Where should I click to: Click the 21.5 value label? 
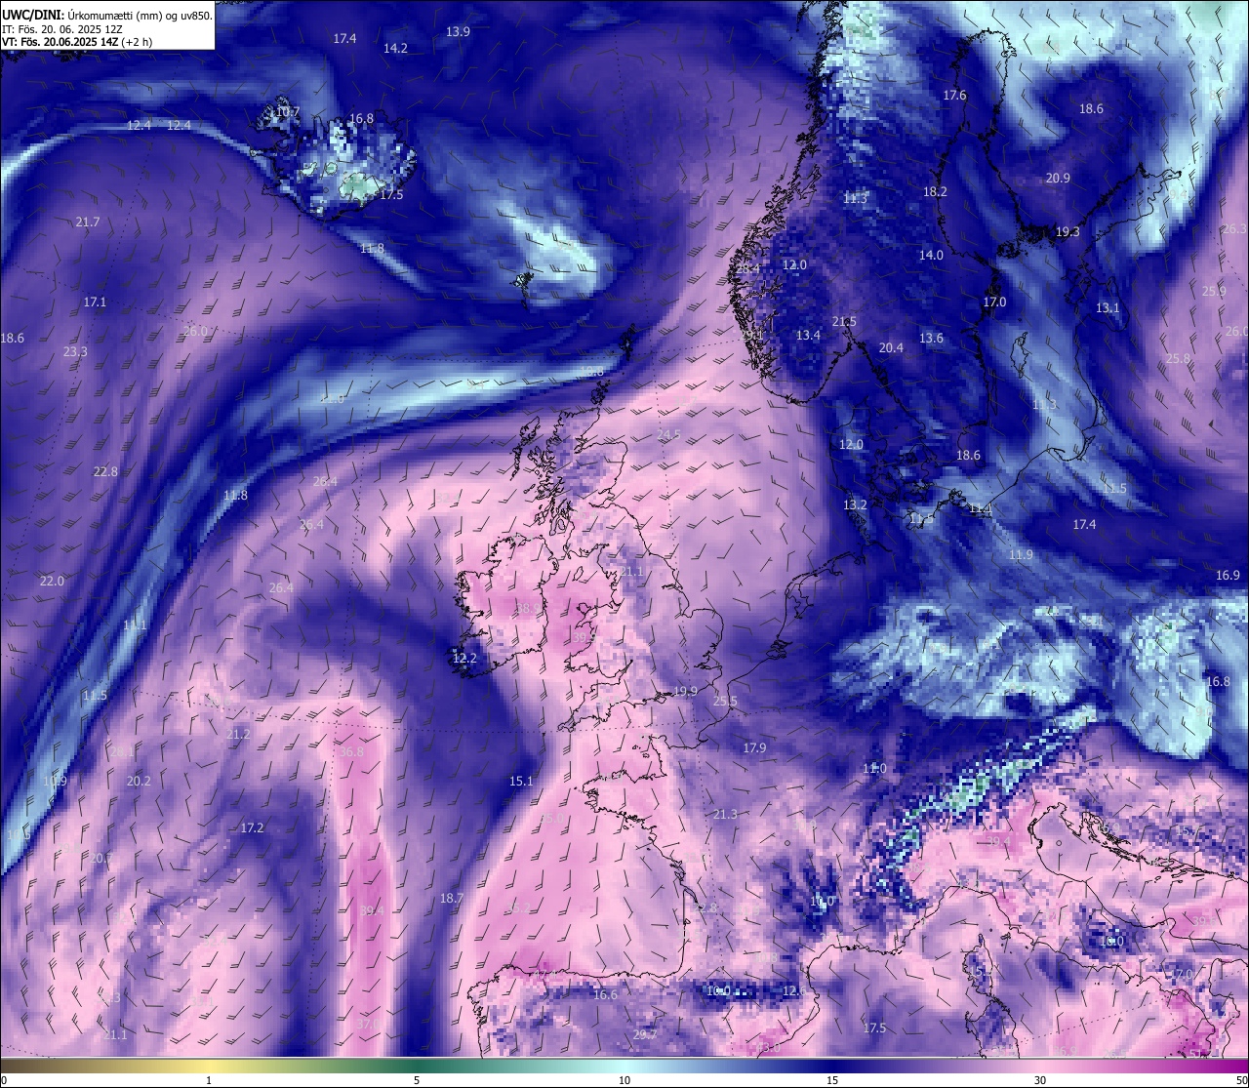click(x=844, y=322)
